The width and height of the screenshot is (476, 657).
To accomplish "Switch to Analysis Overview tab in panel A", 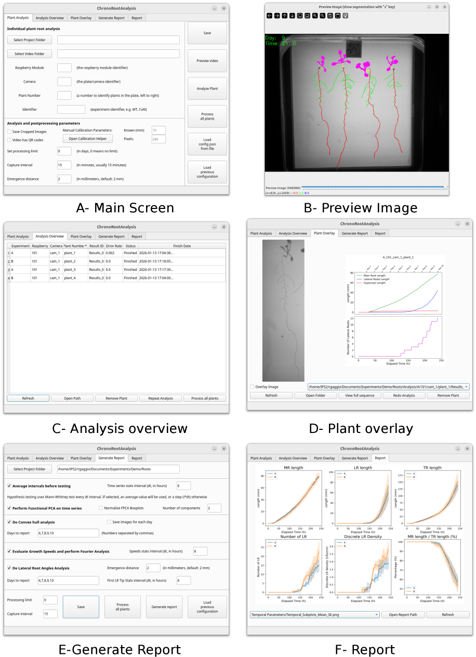I will (x=49, y=18).
